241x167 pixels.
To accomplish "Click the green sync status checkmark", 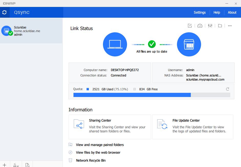I will click(152, 44).
